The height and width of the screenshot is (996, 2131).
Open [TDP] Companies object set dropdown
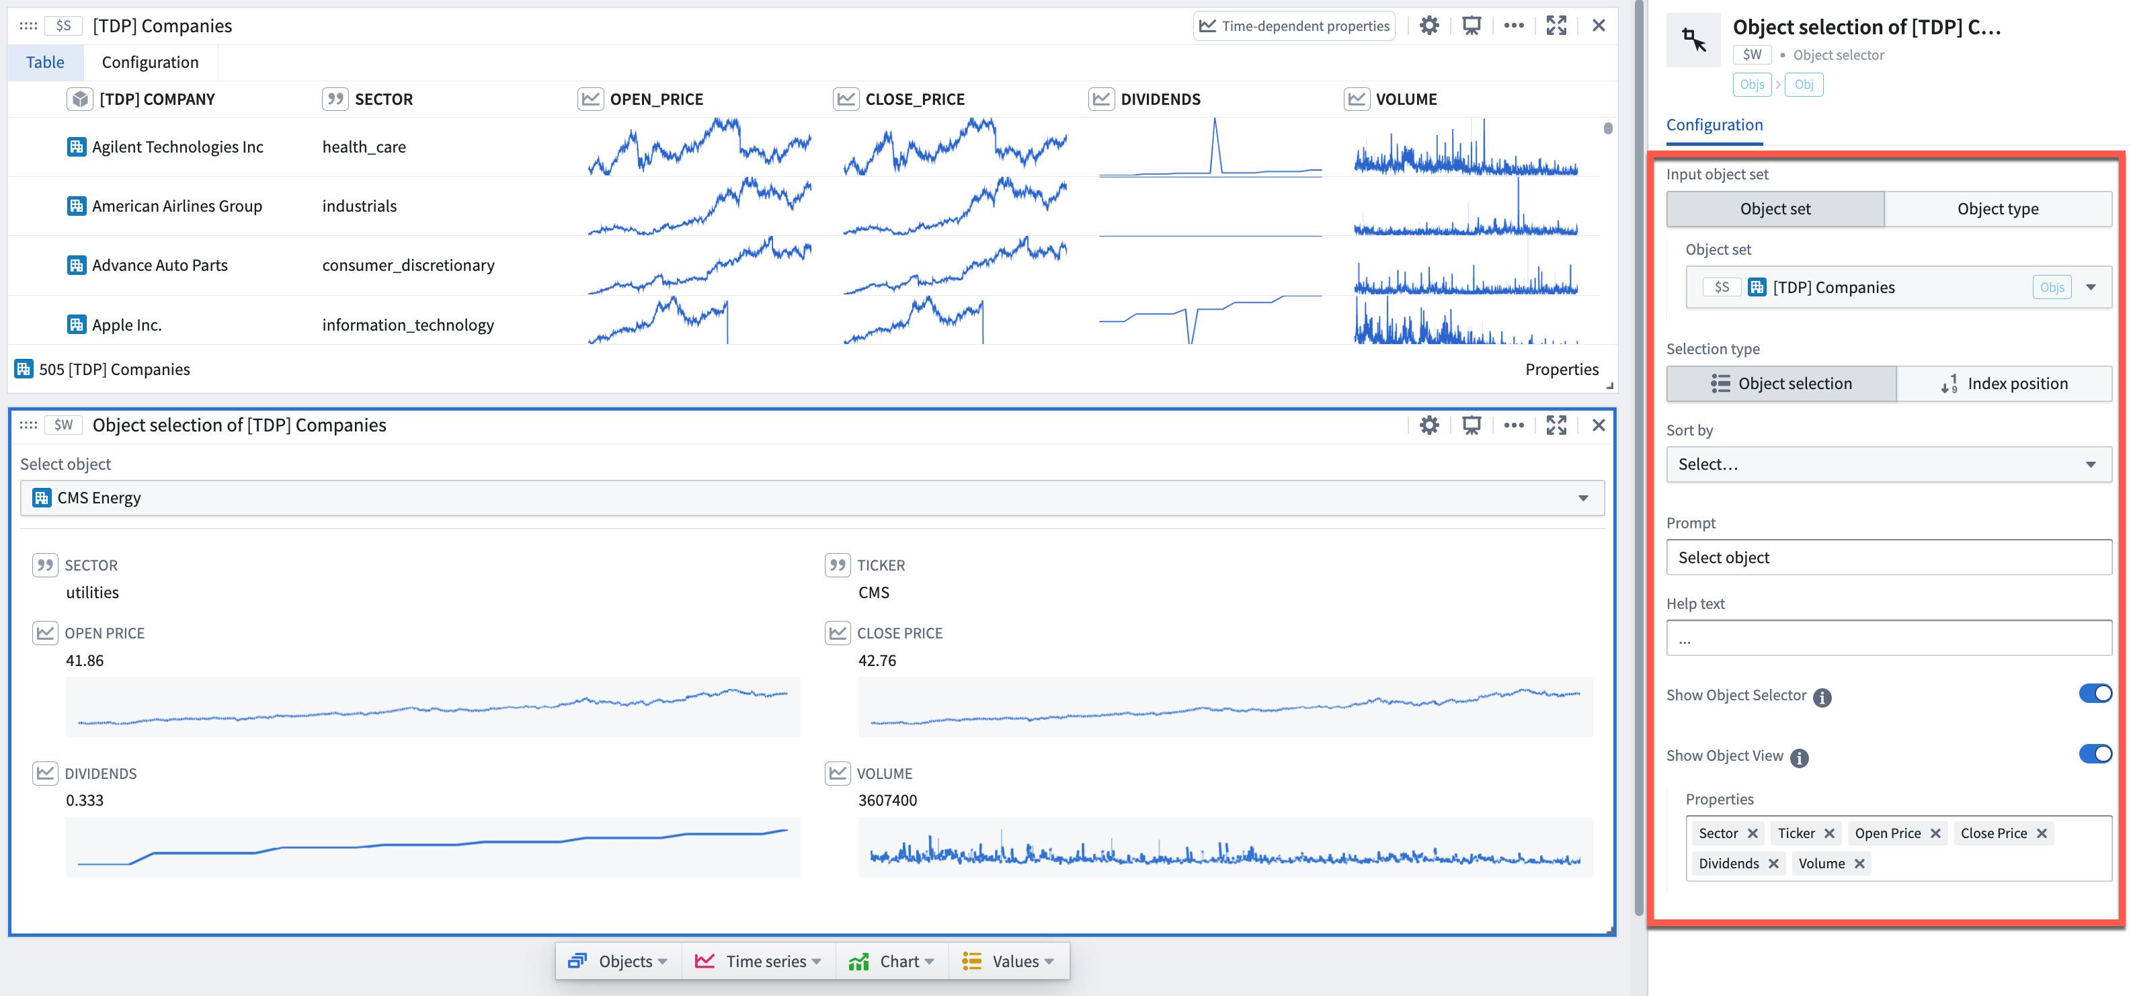tap(1898, 287)
